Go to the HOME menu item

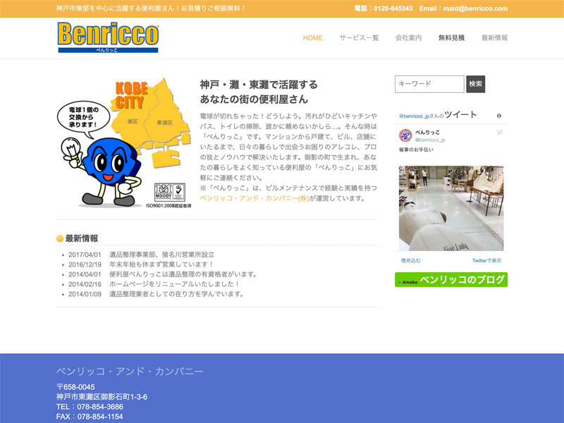[x=312, y=38]
